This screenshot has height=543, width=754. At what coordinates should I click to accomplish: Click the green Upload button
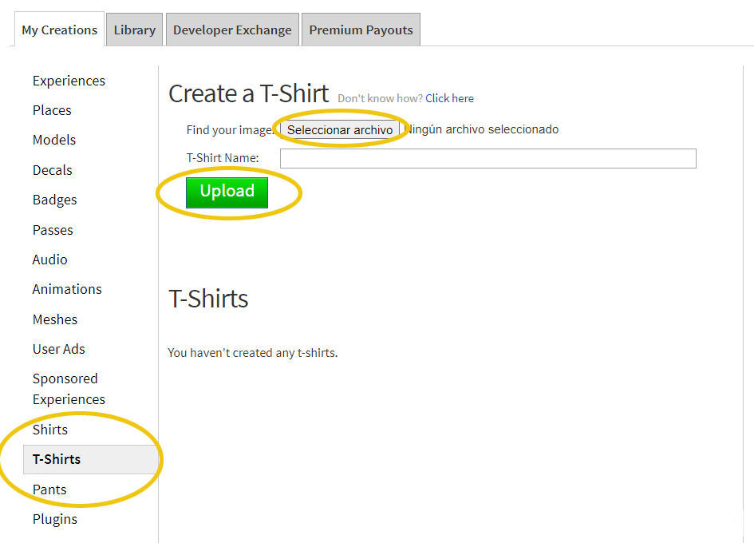[227, 191]
